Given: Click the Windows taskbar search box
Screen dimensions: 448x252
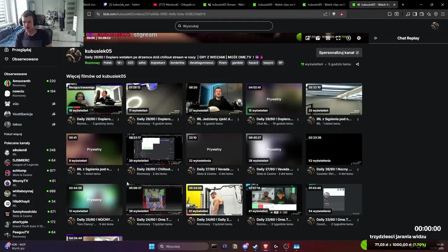Looking at the screenshot, I should click(183, 246).
